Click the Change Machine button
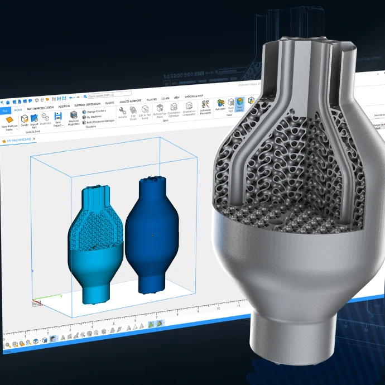This screenshot has width=385, height=385. point(94,112)
